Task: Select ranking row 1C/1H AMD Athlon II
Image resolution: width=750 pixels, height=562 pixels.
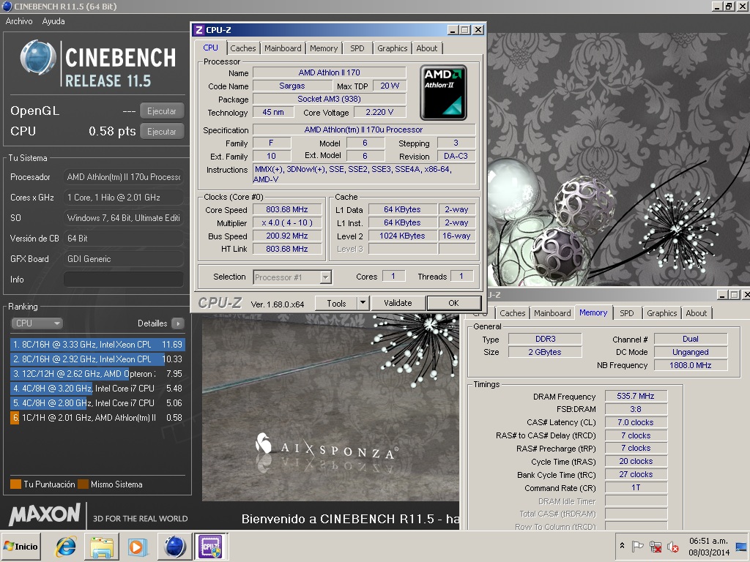Action: pyautogui.click(x=97, y=418)
